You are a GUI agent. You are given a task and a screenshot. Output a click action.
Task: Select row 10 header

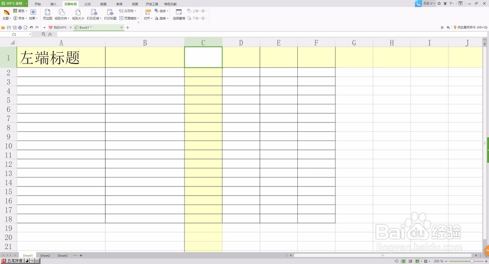coord(8,146)
